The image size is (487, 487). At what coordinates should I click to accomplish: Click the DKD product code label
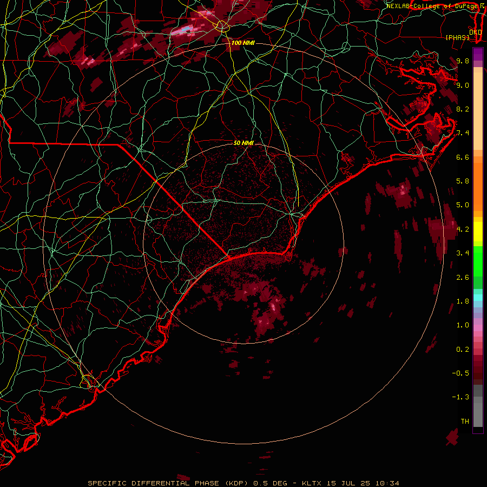475,32
